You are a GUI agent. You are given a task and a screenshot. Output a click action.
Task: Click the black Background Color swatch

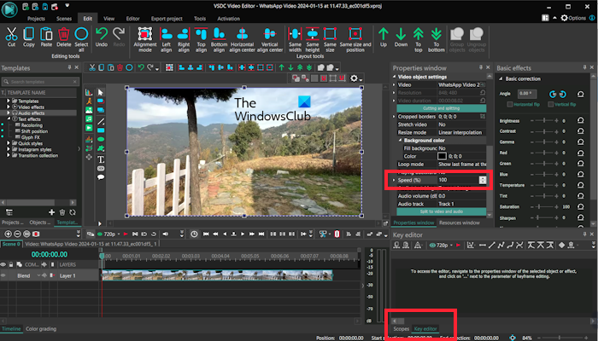click(442, 156)
